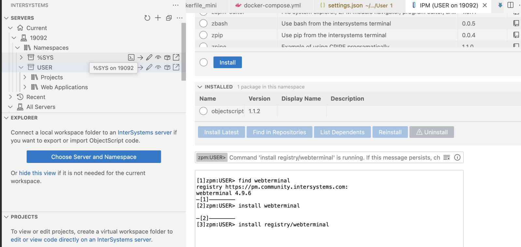This screenshot has width=521, height=247.
Task: Click List Dependents button
Action: click(342, 132)
